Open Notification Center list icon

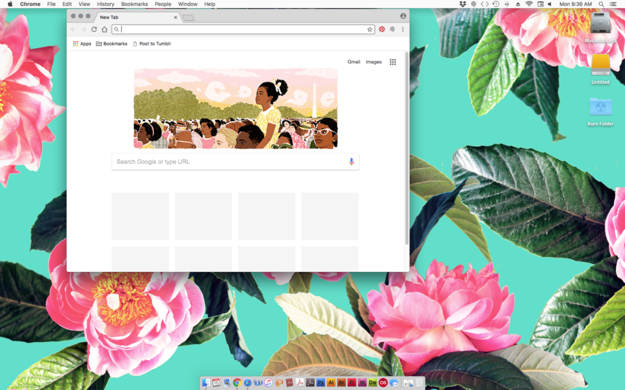[x=613, y=4]
